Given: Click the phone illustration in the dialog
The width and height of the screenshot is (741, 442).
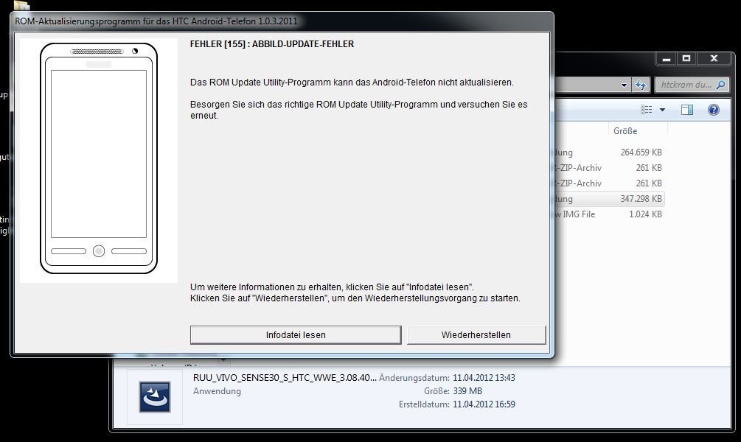Looking at the screenshot, I should coord(99,158).
